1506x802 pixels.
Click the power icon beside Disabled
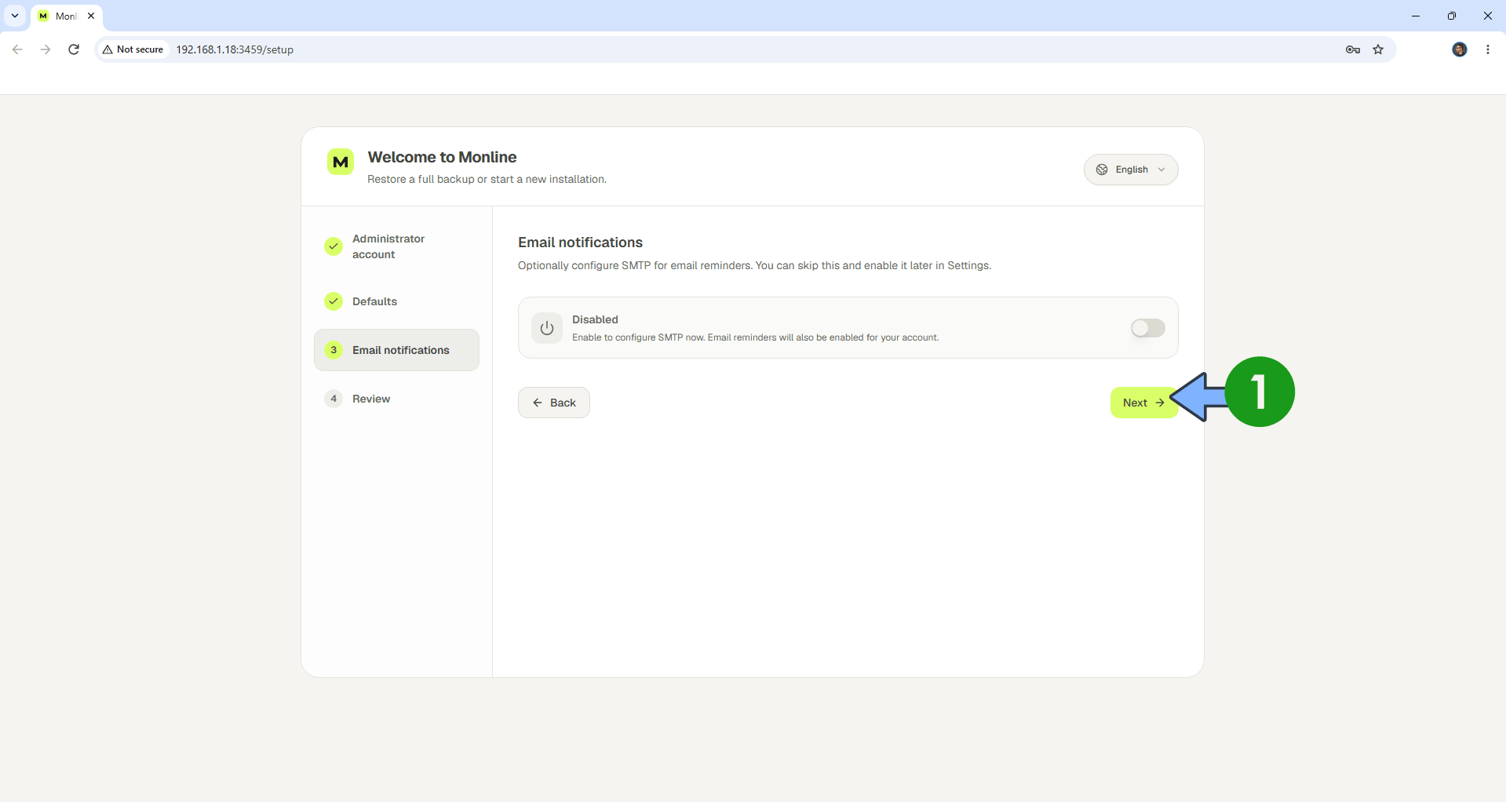point(547,328)
